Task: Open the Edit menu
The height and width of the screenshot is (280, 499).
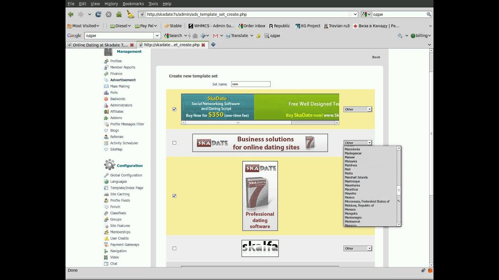Action: tap(83, 3)
